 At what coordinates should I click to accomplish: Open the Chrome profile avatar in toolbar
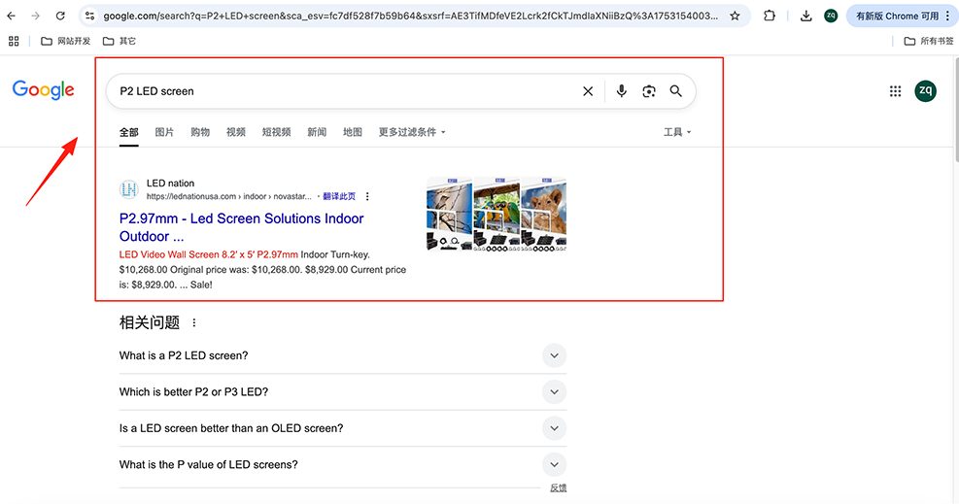point(831,16)
